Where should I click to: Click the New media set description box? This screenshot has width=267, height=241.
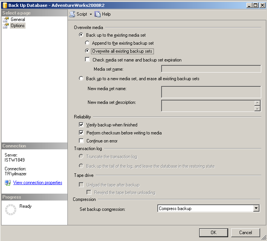[x=208, y=106]
